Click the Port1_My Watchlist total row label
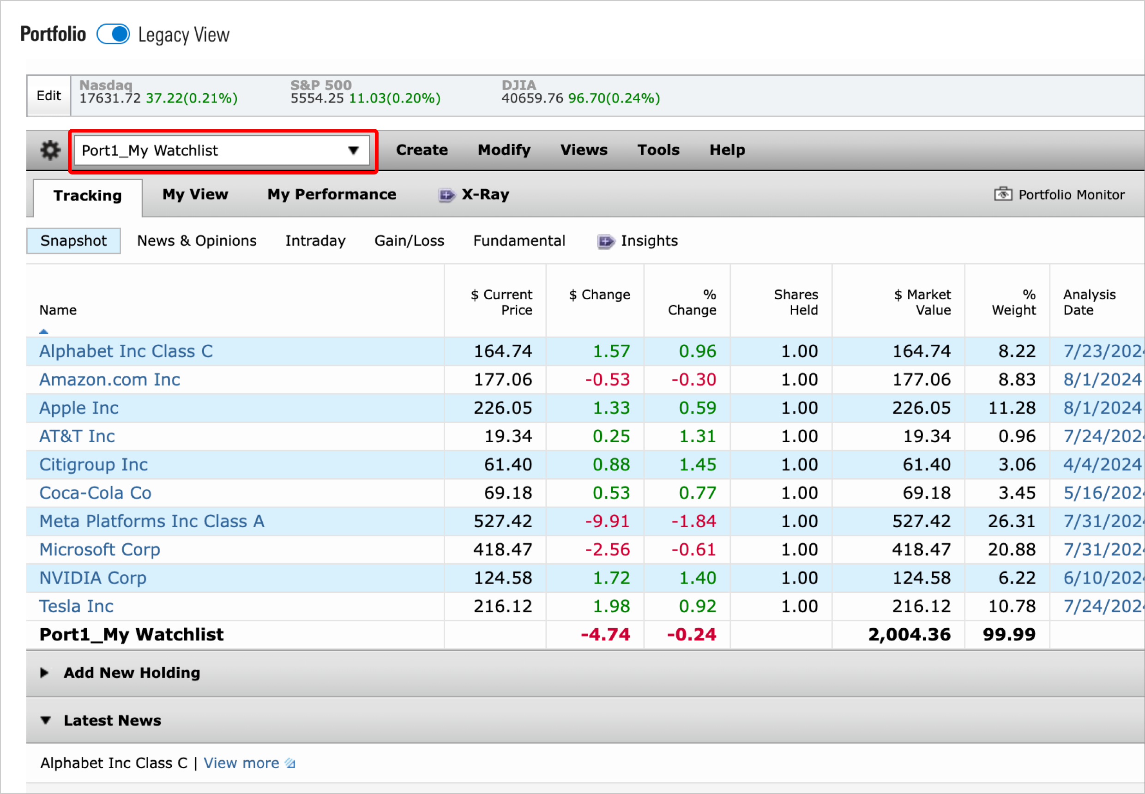1145x794 pixels. coord(132,635)
